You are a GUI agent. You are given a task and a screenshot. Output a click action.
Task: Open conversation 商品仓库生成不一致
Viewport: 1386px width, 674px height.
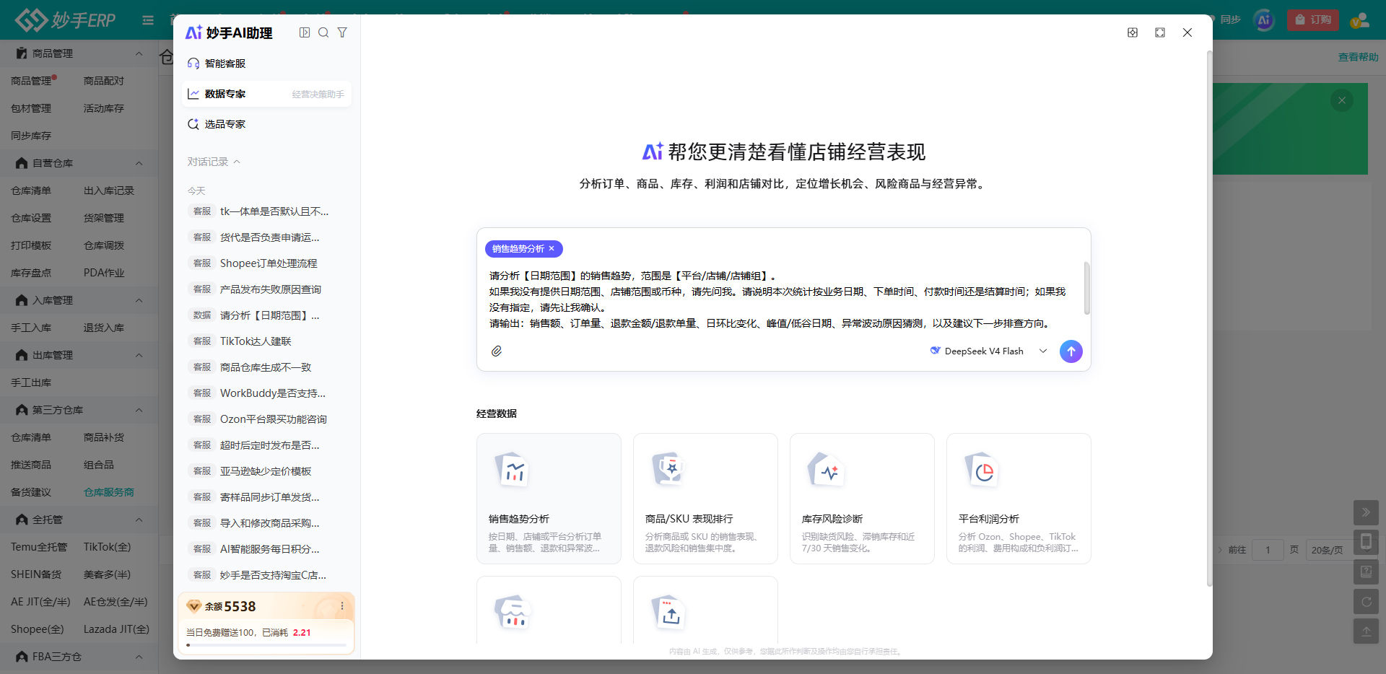(x=266, y=367)
